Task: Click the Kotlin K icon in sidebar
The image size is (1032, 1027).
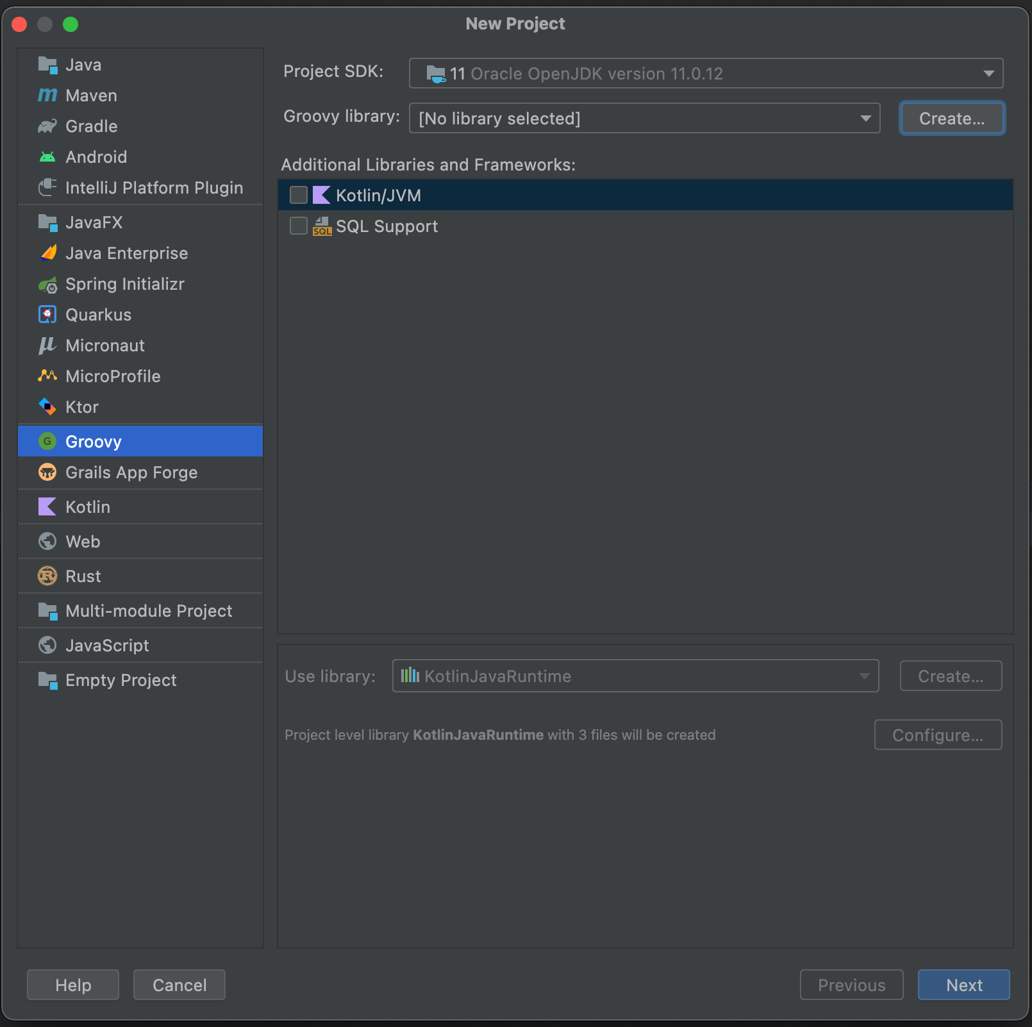Action: coord(47,507)
